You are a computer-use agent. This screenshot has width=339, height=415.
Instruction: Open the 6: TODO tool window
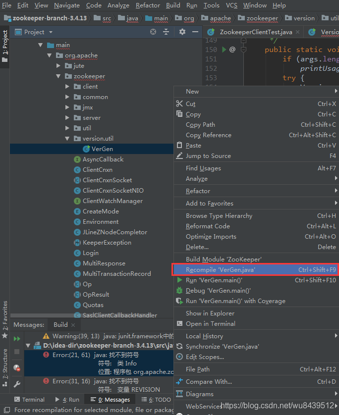(156, 399)
